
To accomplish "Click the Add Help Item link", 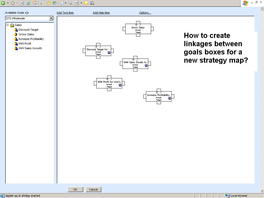I will point(101,13).
